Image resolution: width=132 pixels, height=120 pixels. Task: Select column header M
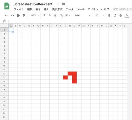(65, 26)
